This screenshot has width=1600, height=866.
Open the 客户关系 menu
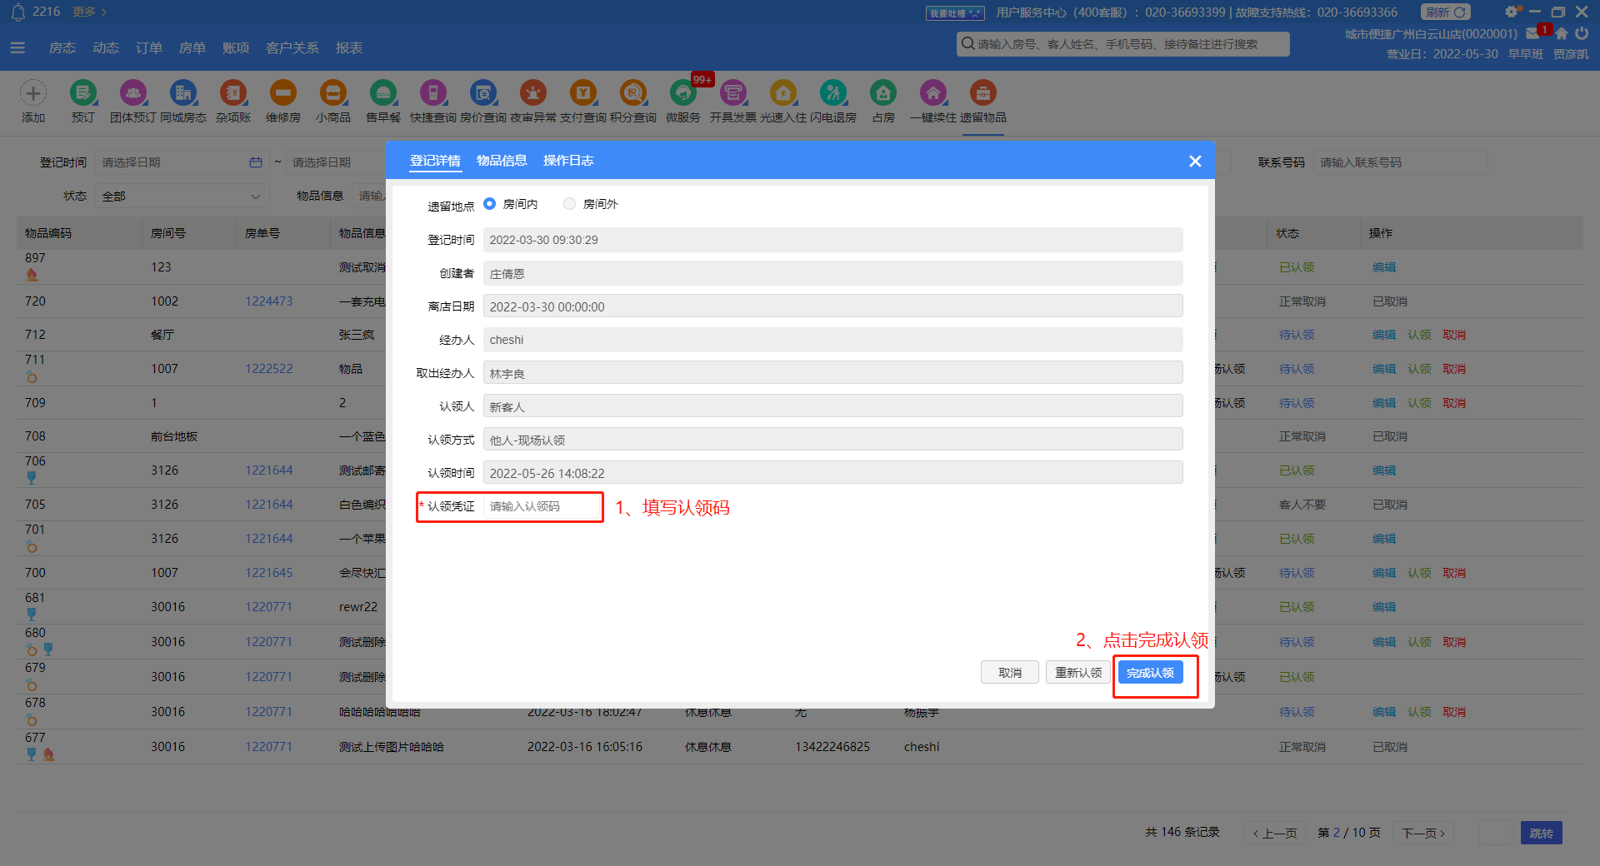pos(292,48)
